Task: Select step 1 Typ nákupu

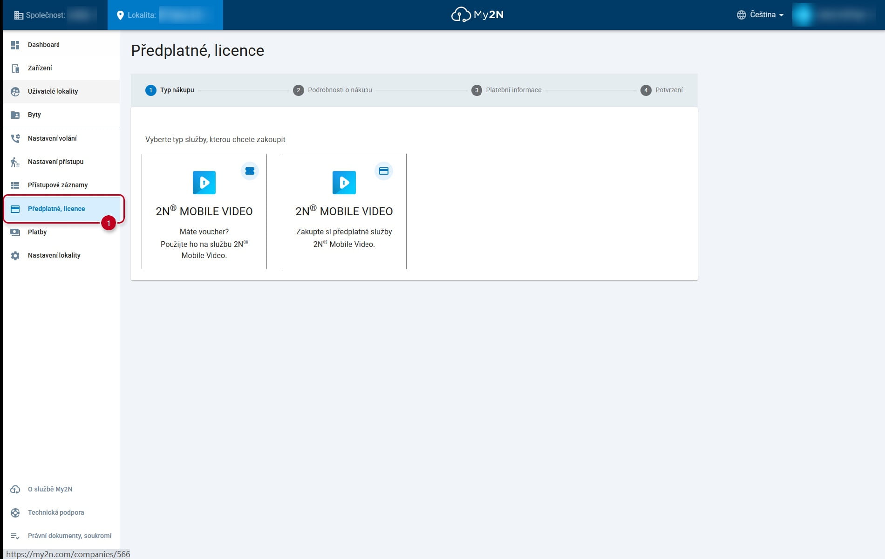Action: click(x=170, y=90)
